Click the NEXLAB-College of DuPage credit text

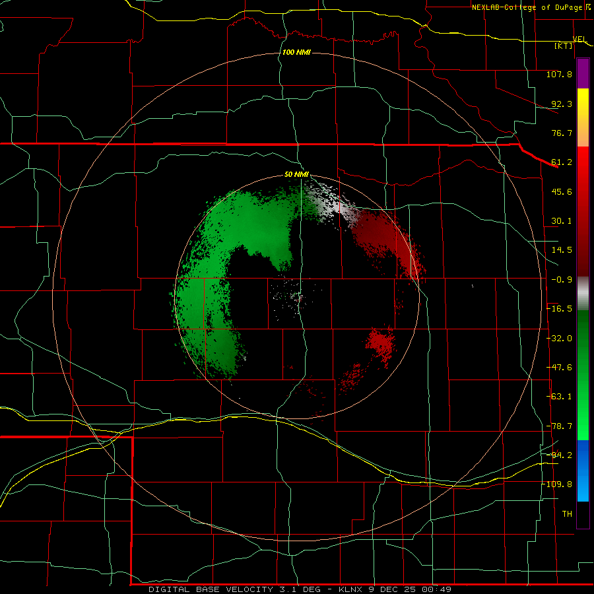coord(527,7)
